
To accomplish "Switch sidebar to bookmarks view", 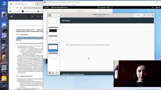I will (x=57, y=73).
